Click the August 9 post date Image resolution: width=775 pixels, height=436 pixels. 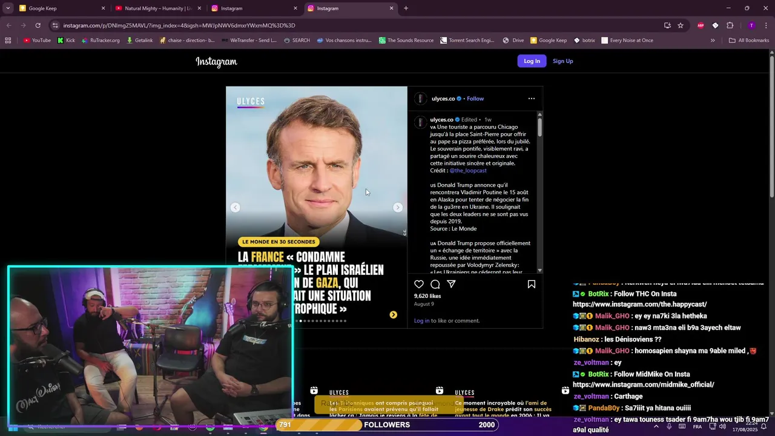tap(424, 304)
